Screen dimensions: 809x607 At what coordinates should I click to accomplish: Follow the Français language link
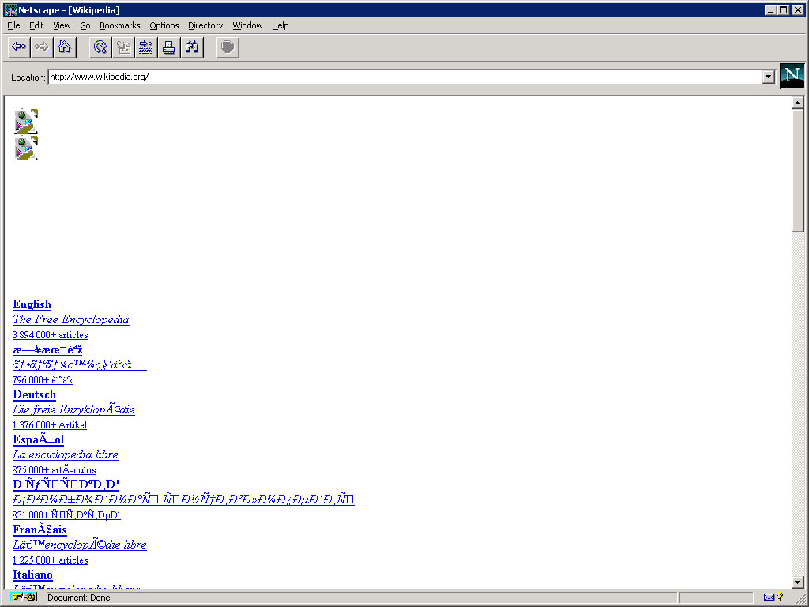pos(40,530)
